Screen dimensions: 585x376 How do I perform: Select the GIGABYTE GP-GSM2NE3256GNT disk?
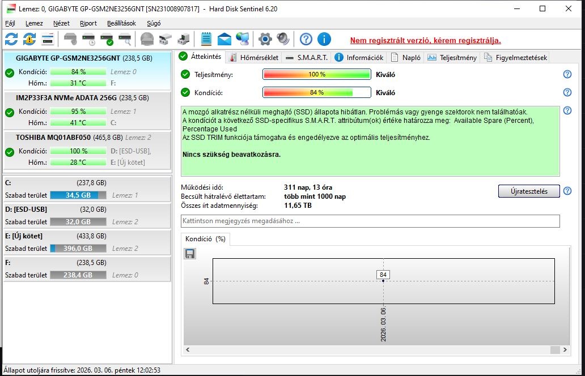tap(87, 70)
